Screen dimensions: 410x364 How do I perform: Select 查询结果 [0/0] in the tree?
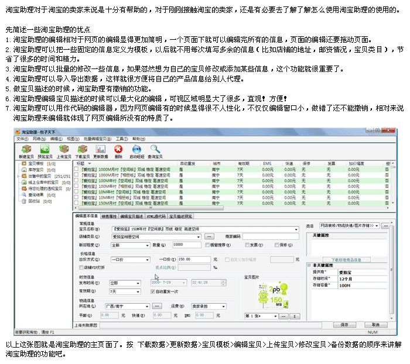click(x=39, y=195)
